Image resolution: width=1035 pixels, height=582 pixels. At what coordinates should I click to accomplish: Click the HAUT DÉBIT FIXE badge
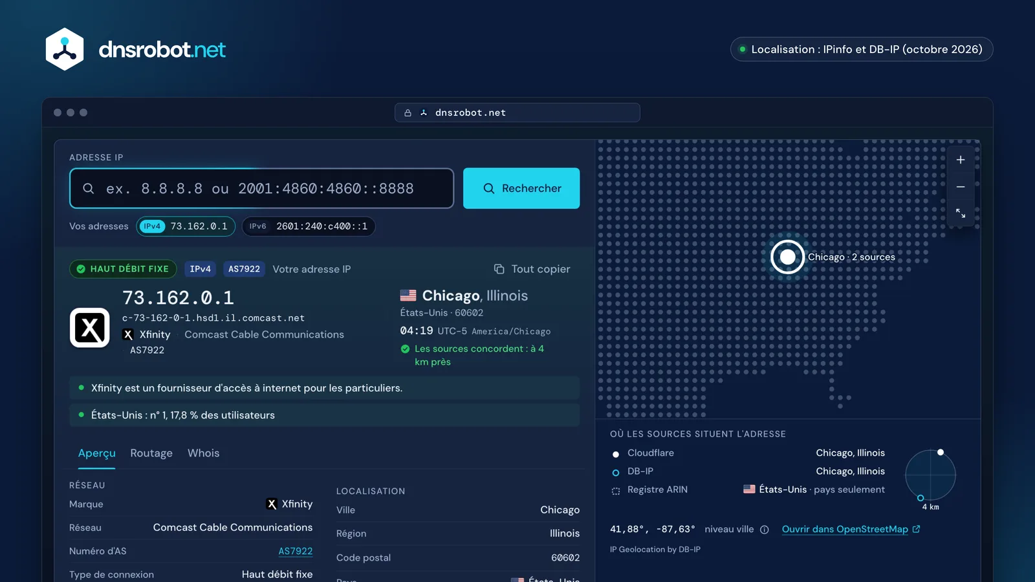pyautogui.click(x=123, y=269)
